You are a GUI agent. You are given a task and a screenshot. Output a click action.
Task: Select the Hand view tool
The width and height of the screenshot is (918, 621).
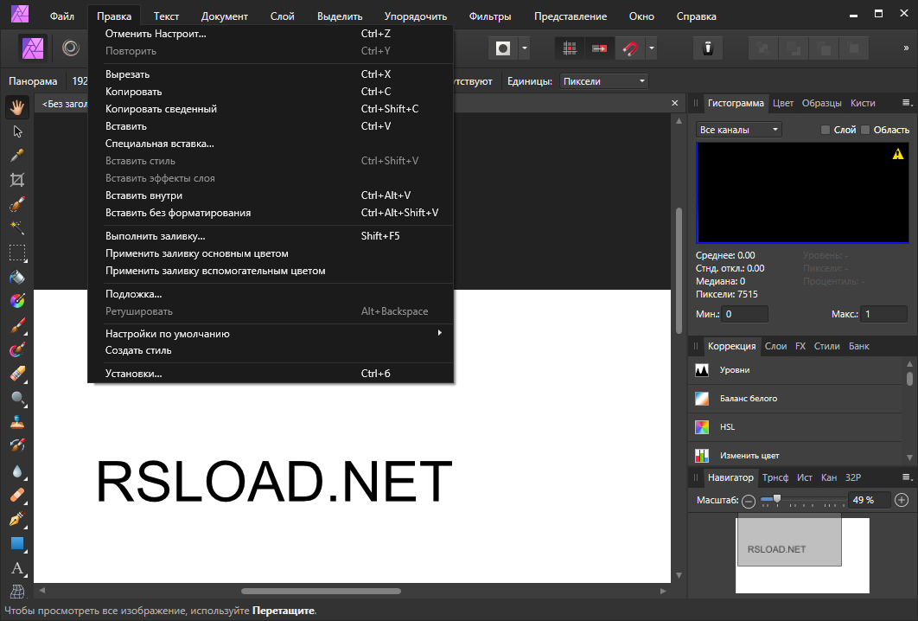click(x=17, y=107)
